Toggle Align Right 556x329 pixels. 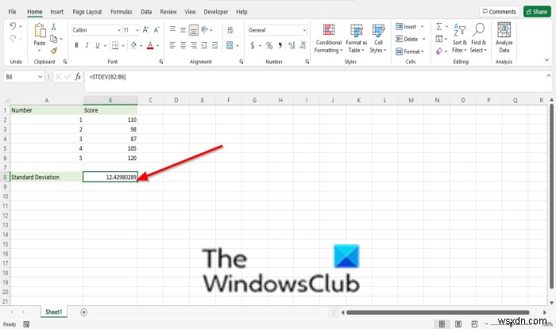[x=194, y=45]
